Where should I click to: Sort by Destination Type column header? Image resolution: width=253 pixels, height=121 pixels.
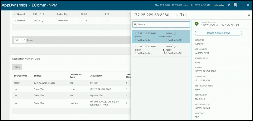click(76, 76)
